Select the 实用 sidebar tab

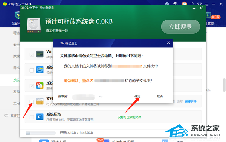[x=16, y=103]
